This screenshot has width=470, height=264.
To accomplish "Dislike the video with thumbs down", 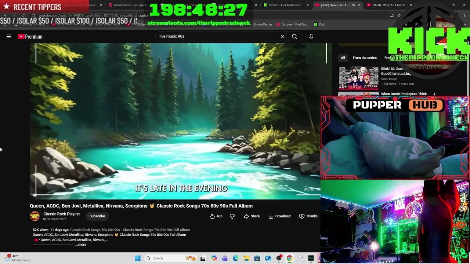I will tap(232, 216).
